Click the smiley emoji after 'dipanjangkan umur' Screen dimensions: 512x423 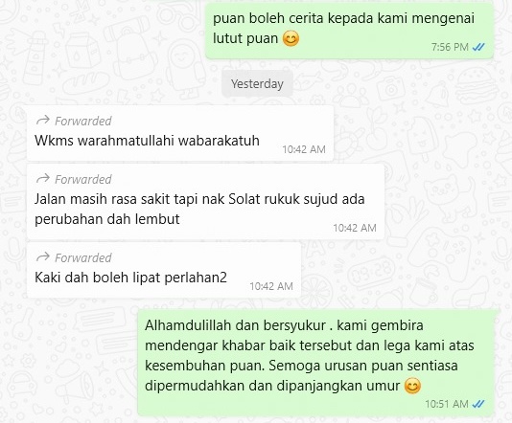pos(412,386)
